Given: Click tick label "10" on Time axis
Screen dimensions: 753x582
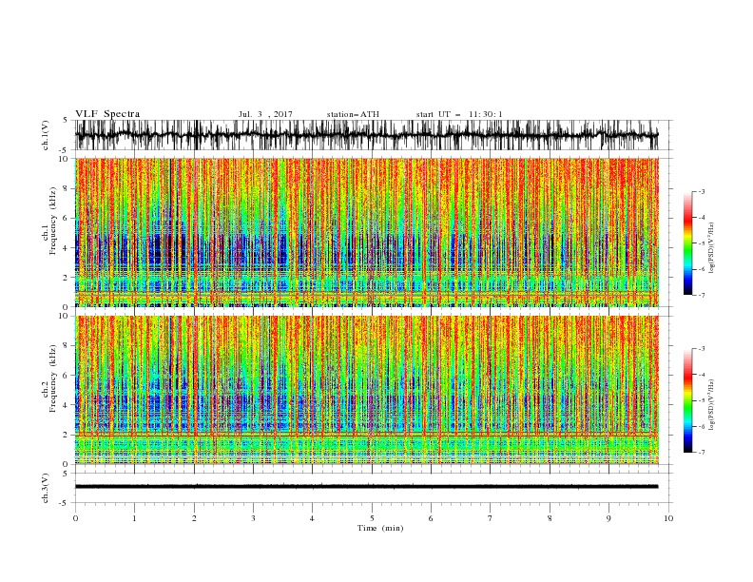Looking at the screenshot, I should [668, 518].
